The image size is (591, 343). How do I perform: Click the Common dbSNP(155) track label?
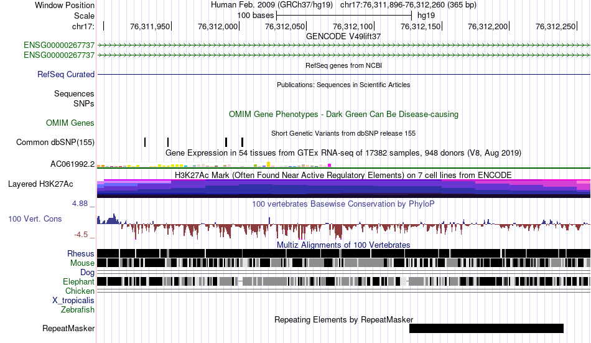(55, 143)
